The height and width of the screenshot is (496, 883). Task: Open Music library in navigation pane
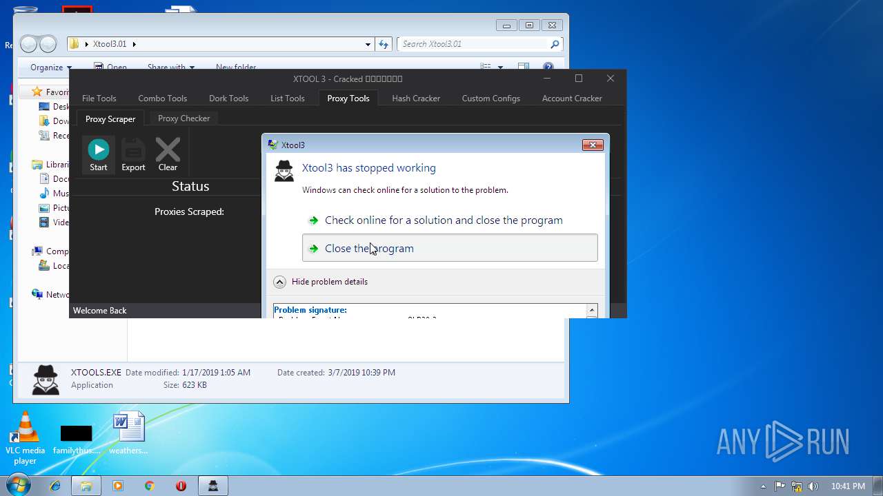pos(54,194)
